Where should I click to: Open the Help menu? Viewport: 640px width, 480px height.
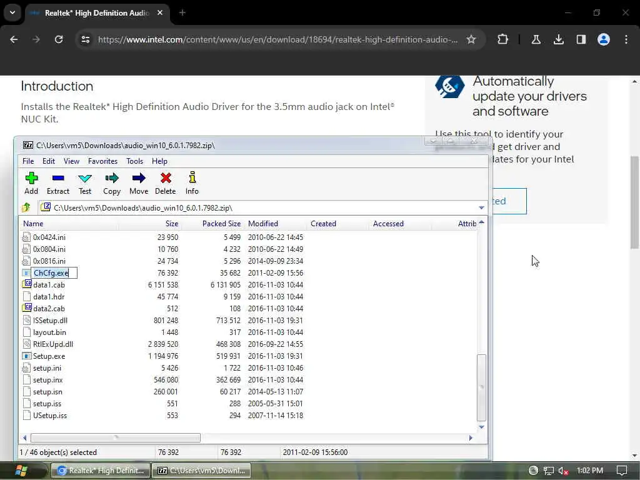[159, 161]
